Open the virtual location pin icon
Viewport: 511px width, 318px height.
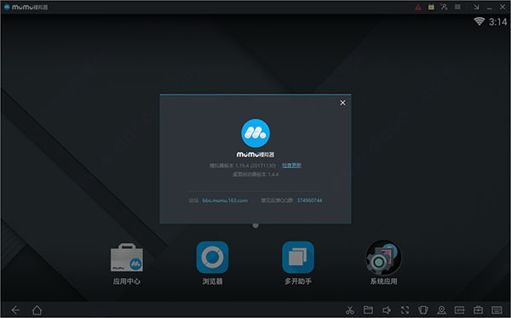pyautogui.click(x=441, y=309)
